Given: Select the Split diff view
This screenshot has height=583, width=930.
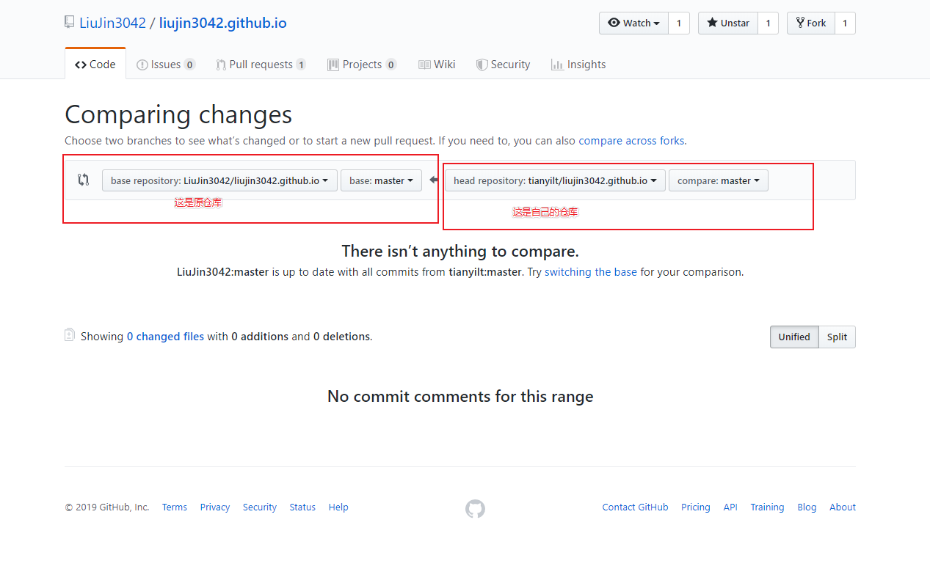Looking at the screenshot, I should point(837,337).
